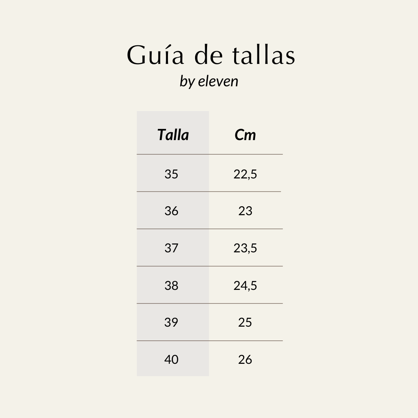Screen dimensions: 418x418
Task: Click the capital letter G in the title
Action: coord(137,55)
